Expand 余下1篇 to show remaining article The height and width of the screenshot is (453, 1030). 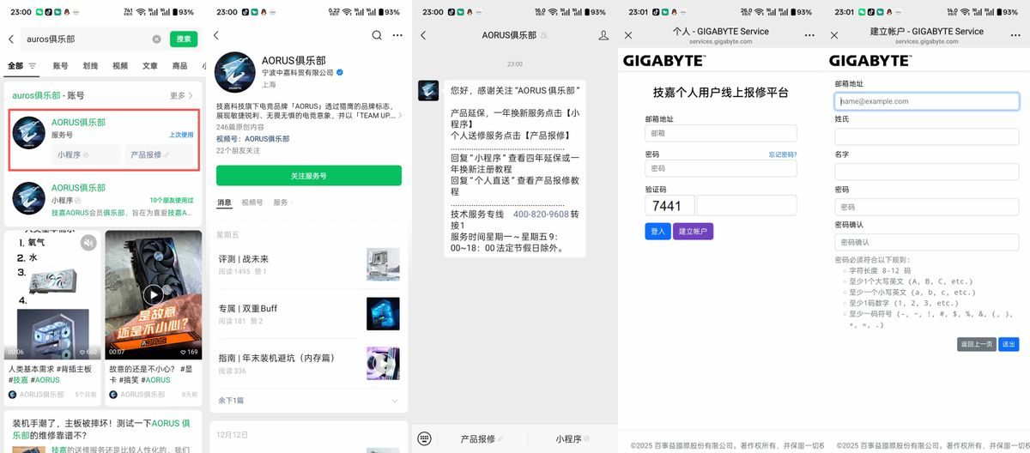tap(309, 401)
